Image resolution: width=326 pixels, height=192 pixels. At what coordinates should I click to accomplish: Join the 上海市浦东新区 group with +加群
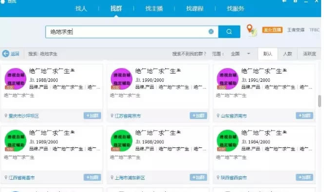tap(198, 177)
